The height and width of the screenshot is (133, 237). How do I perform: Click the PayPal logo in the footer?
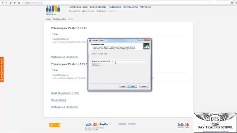coord(104,125)
